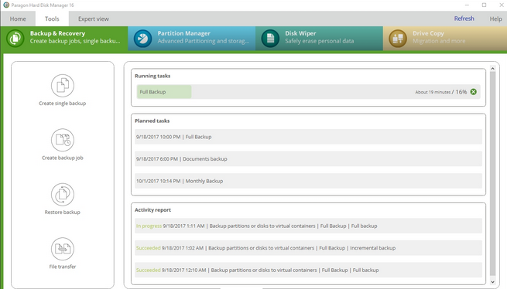Click the Backup & Recovery tile icon
This screenshot has height=289, width=507.
pos(15,39)
